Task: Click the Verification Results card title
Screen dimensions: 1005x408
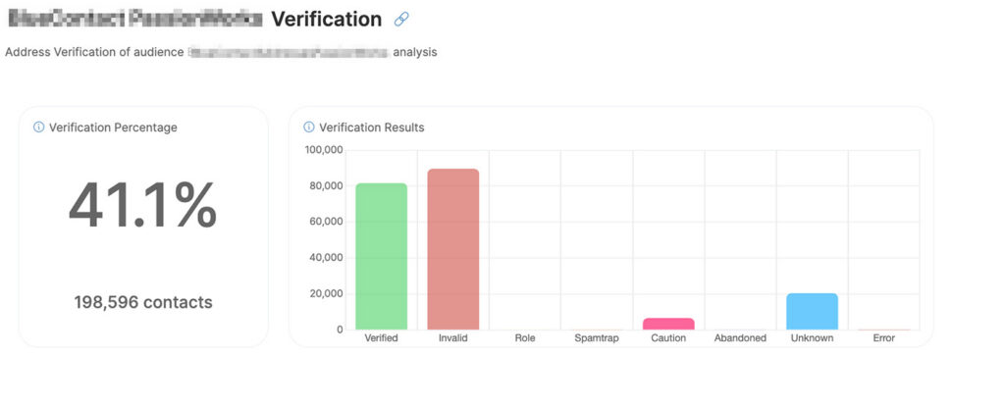Action: pos(372,127)
